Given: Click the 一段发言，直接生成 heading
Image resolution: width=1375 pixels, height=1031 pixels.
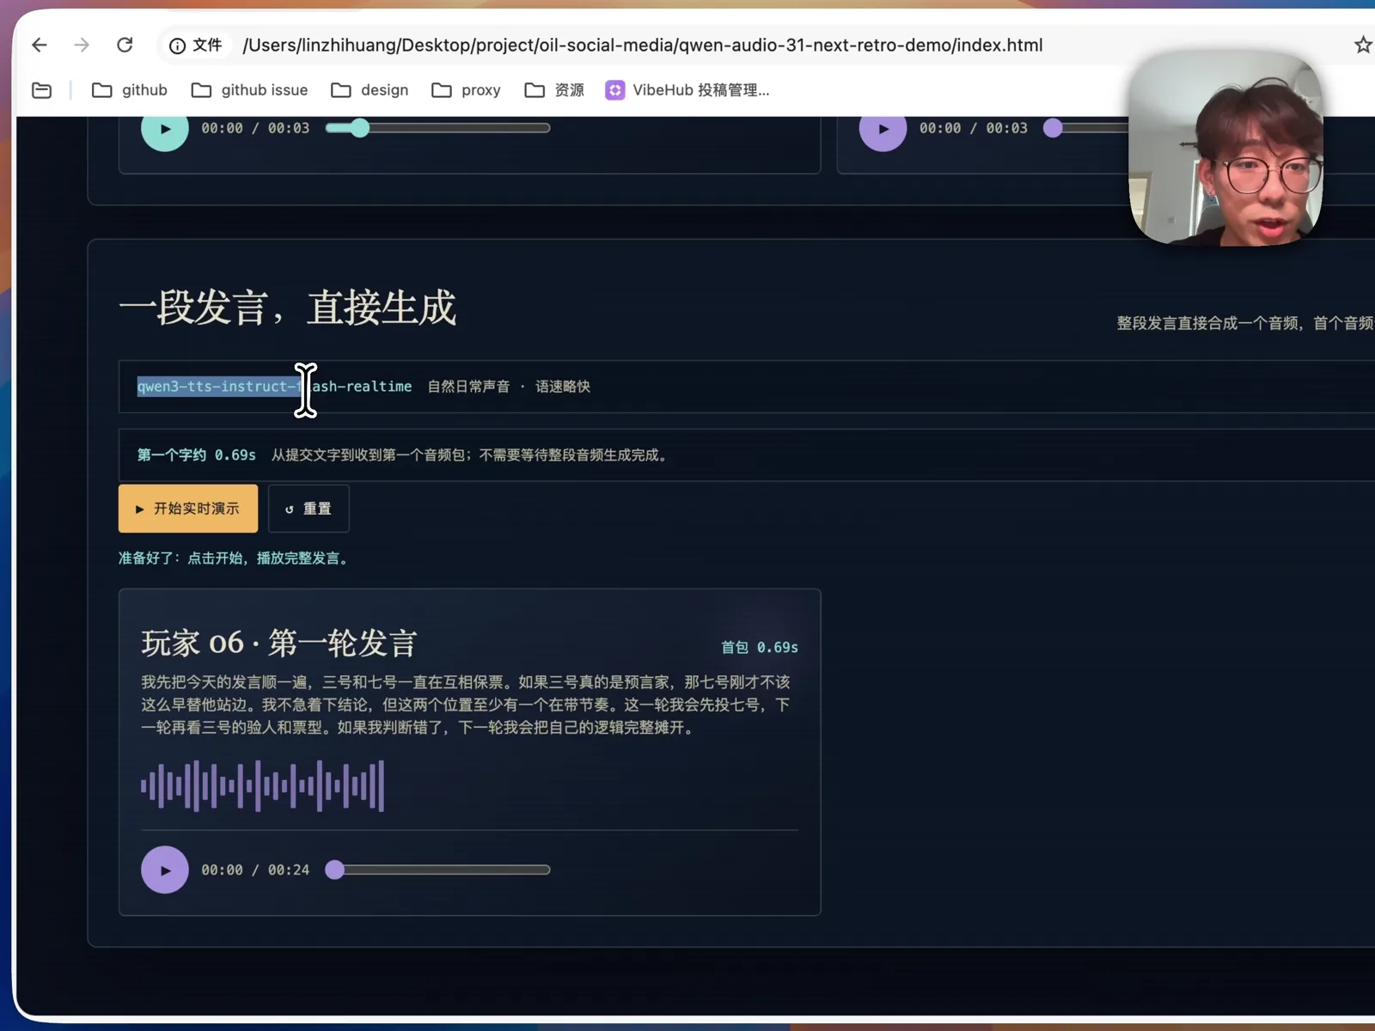Looking at the screenshot, I should [x=287, y=308].
